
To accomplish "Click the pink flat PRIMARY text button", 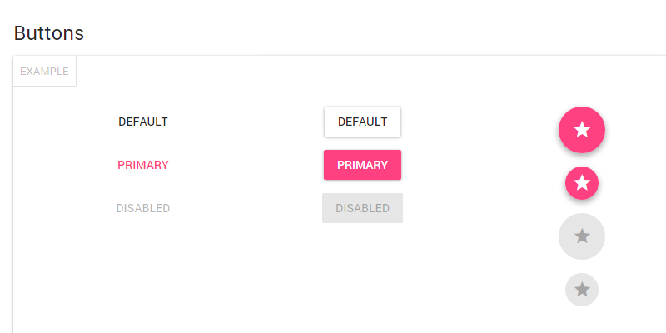I will [143, 165].
